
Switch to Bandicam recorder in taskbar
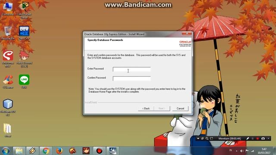(x=99, y=151)
